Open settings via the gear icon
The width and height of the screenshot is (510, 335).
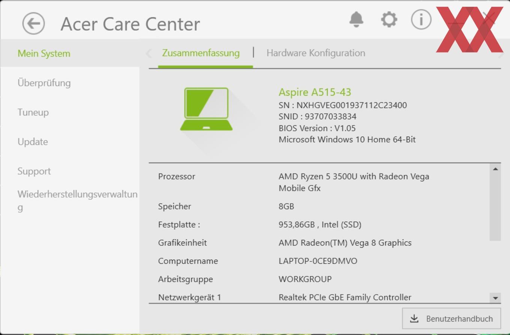point(389,19)
